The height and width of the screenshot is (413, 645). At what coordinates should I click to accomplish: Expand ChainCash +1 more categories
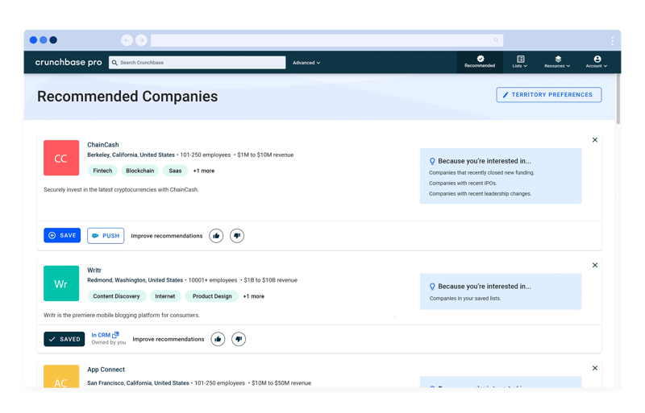(x=204, y=171)
